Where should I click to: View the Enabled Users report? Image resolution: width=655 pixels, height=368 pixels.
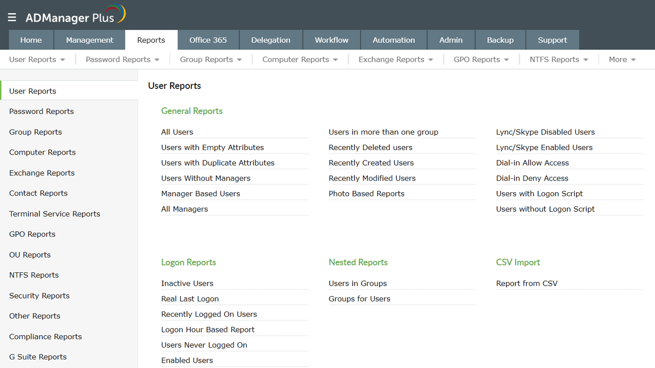click(187, 360)
